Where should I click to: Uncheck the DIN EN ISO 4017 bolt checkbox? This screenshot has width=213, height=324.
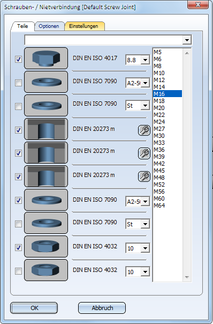(x=18, y=60)
